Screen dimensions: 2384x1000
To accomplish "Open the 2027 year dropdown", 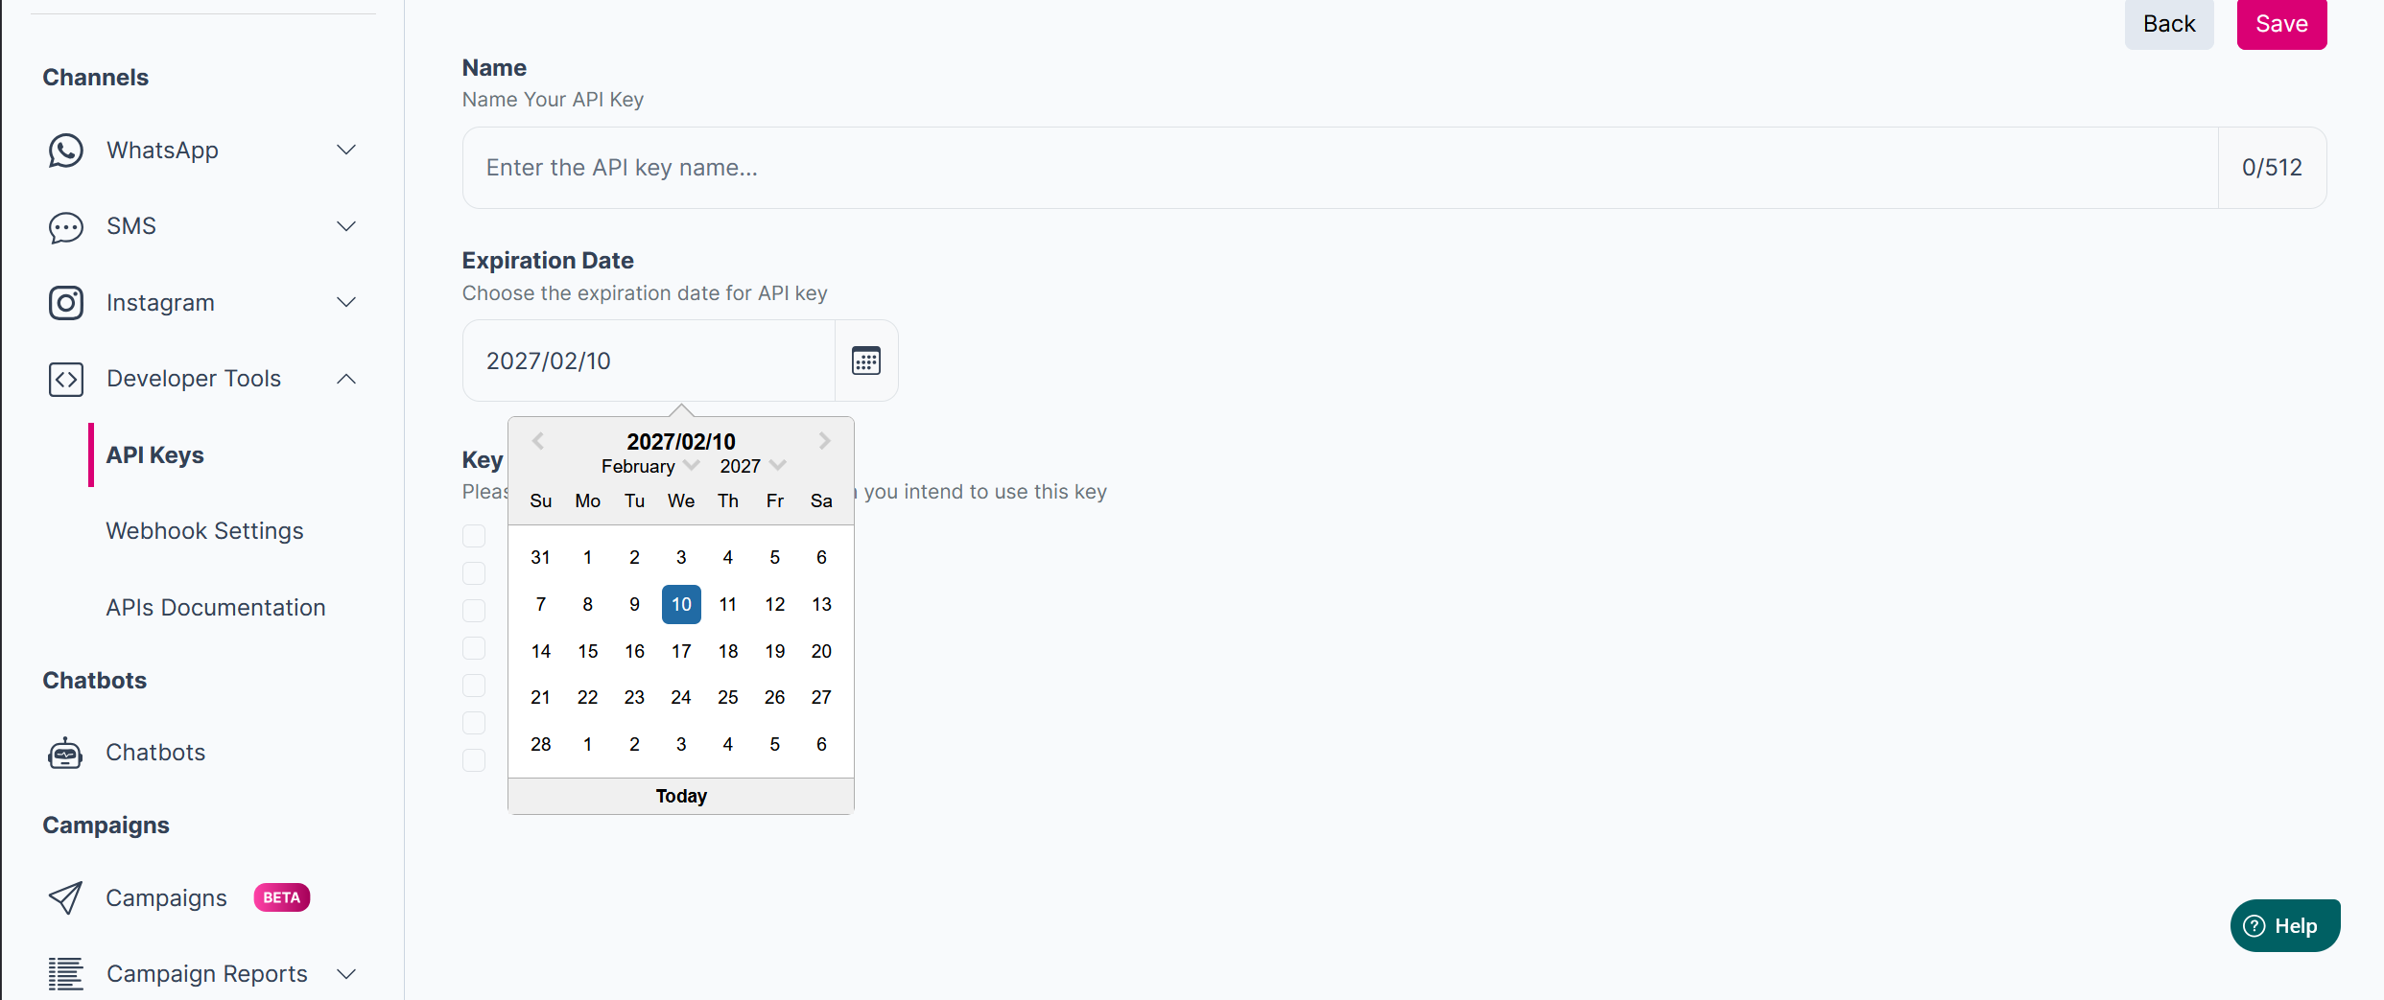I will pyautogui.click(x=752, y=466).
